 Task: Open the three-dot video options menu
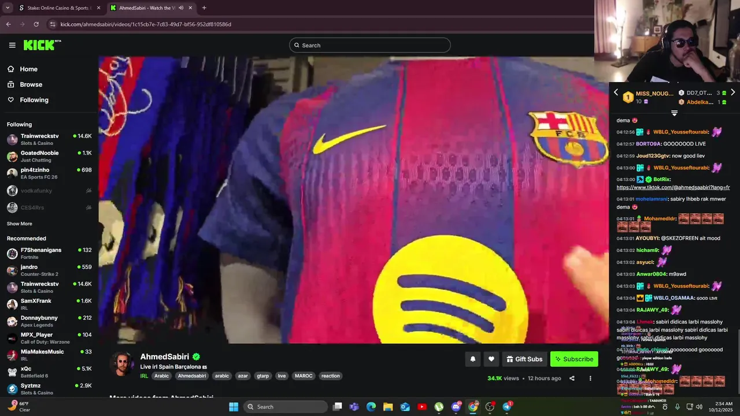coord(590,378)
